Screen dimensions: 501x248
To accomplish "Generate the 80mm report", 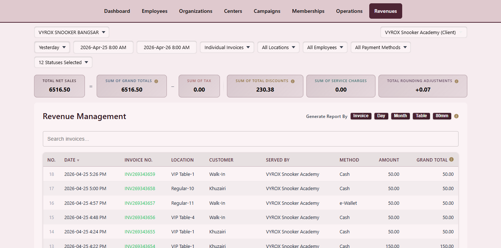I will (x=442, y=116).
